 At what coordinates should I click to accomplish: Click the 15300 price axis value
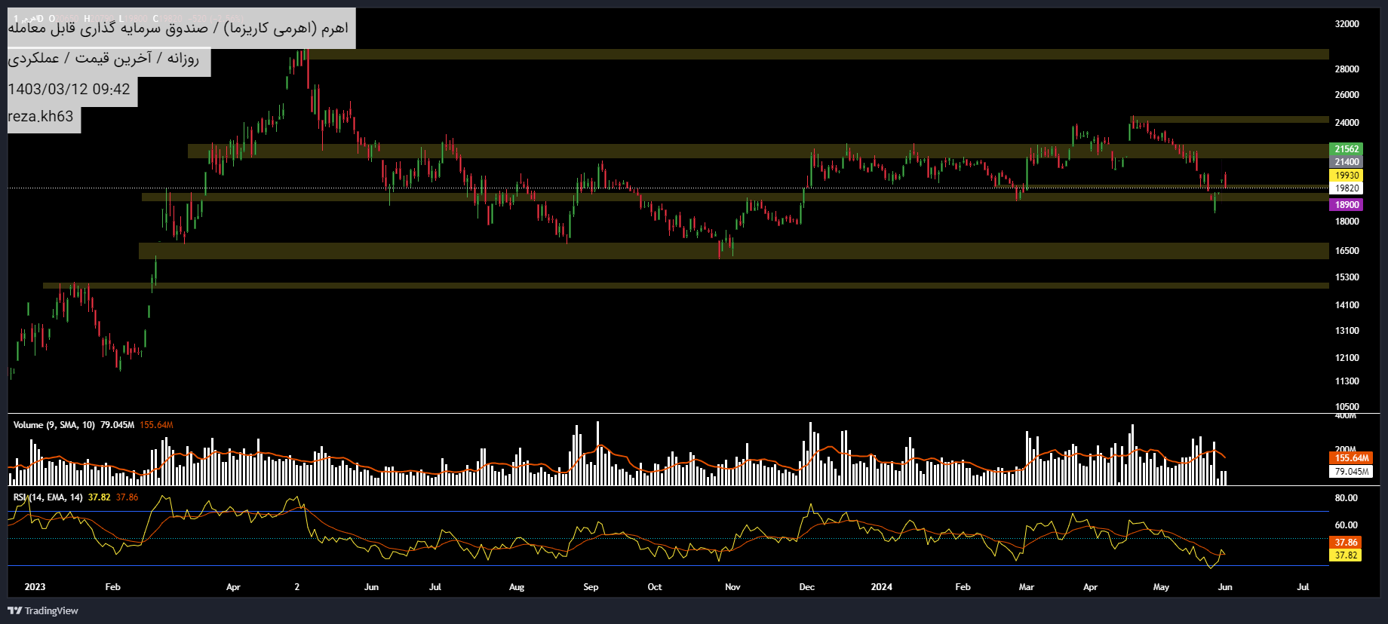click(1347, 277)
